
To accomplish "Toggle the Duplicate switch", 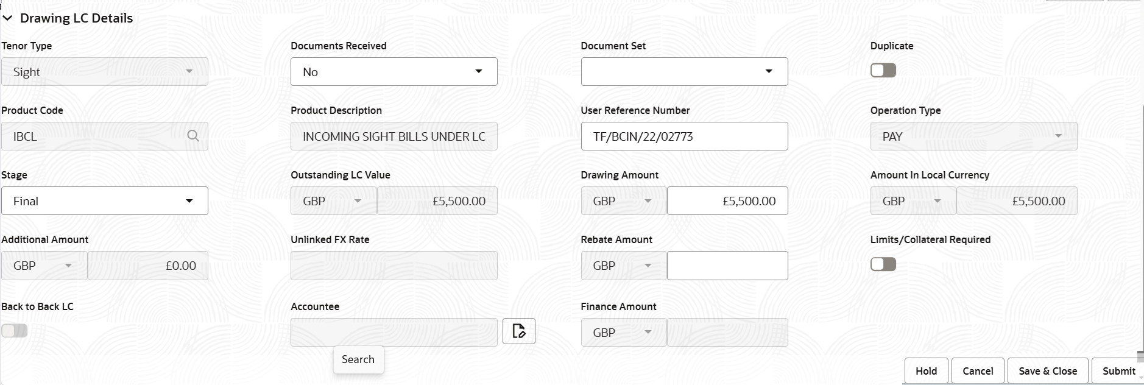I will tap(883, 71).
